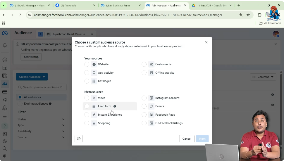Image resolution: width=284 pixels, height=161 pixels.
Task: Switch to the (3) Facebook tab
Action: [x=75, y=6]
